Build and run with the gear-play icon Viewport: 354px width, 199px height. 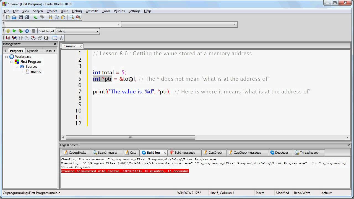point(21,31)
